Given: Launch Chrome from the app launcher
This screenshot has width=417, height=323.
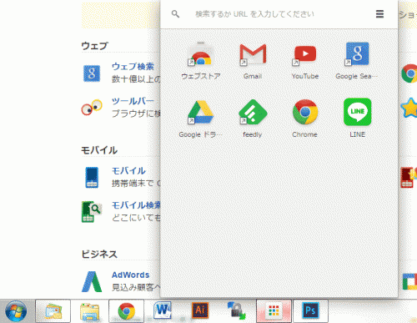Looking at the screenshot, I should pos(305,112).
